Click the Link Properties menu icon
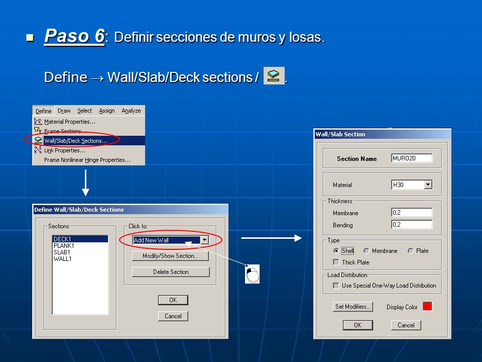The width and height of the screenshot is (482, 362). 38,150
